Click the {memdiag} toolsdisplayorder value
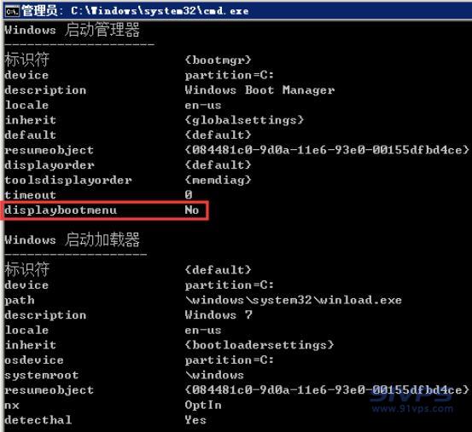Image resolution: width=472 pixels, height=432 pixels. click(x=218, y=180)
